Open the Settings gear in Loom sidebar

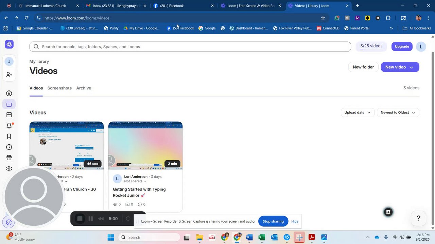click(x=9, y=168)
